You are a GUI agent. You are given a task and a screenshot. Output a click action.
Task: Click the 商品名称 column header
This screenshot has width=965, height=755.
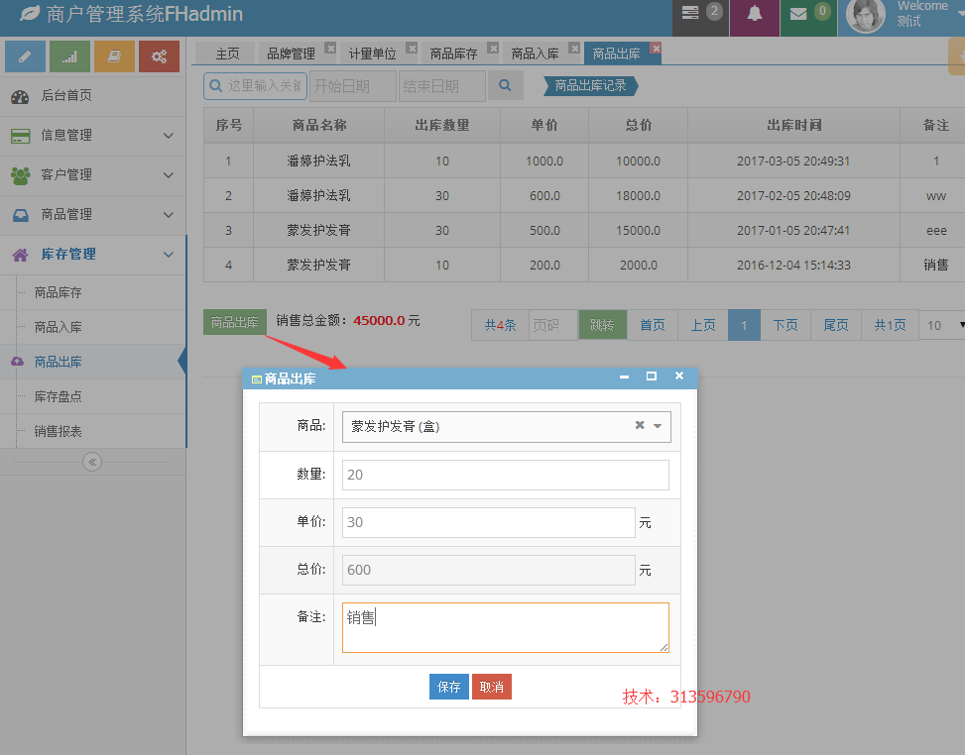tap(318, 126)
